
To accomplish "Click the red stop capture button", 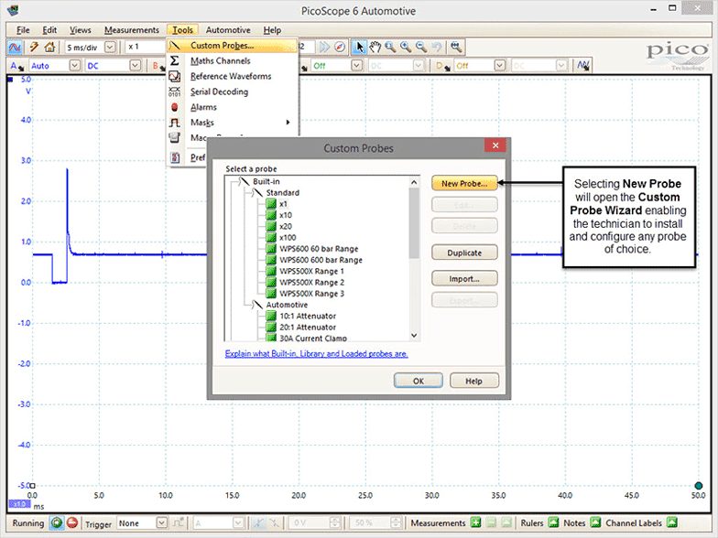I will pyautogui.click(x=71, y=522).
